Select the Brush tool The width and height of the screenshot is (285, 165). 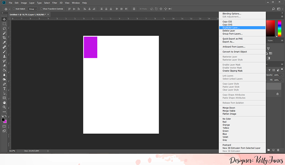(4, 52)
